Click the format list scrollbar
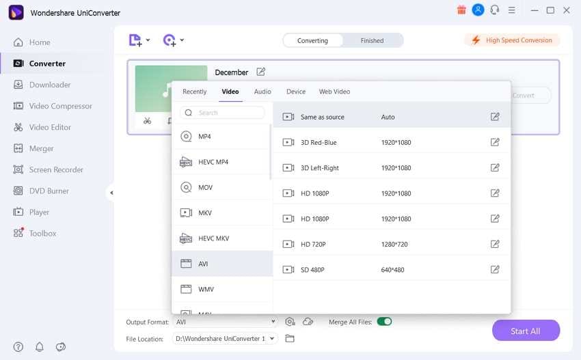Screen dimensions: 581x360 point(271,152)
